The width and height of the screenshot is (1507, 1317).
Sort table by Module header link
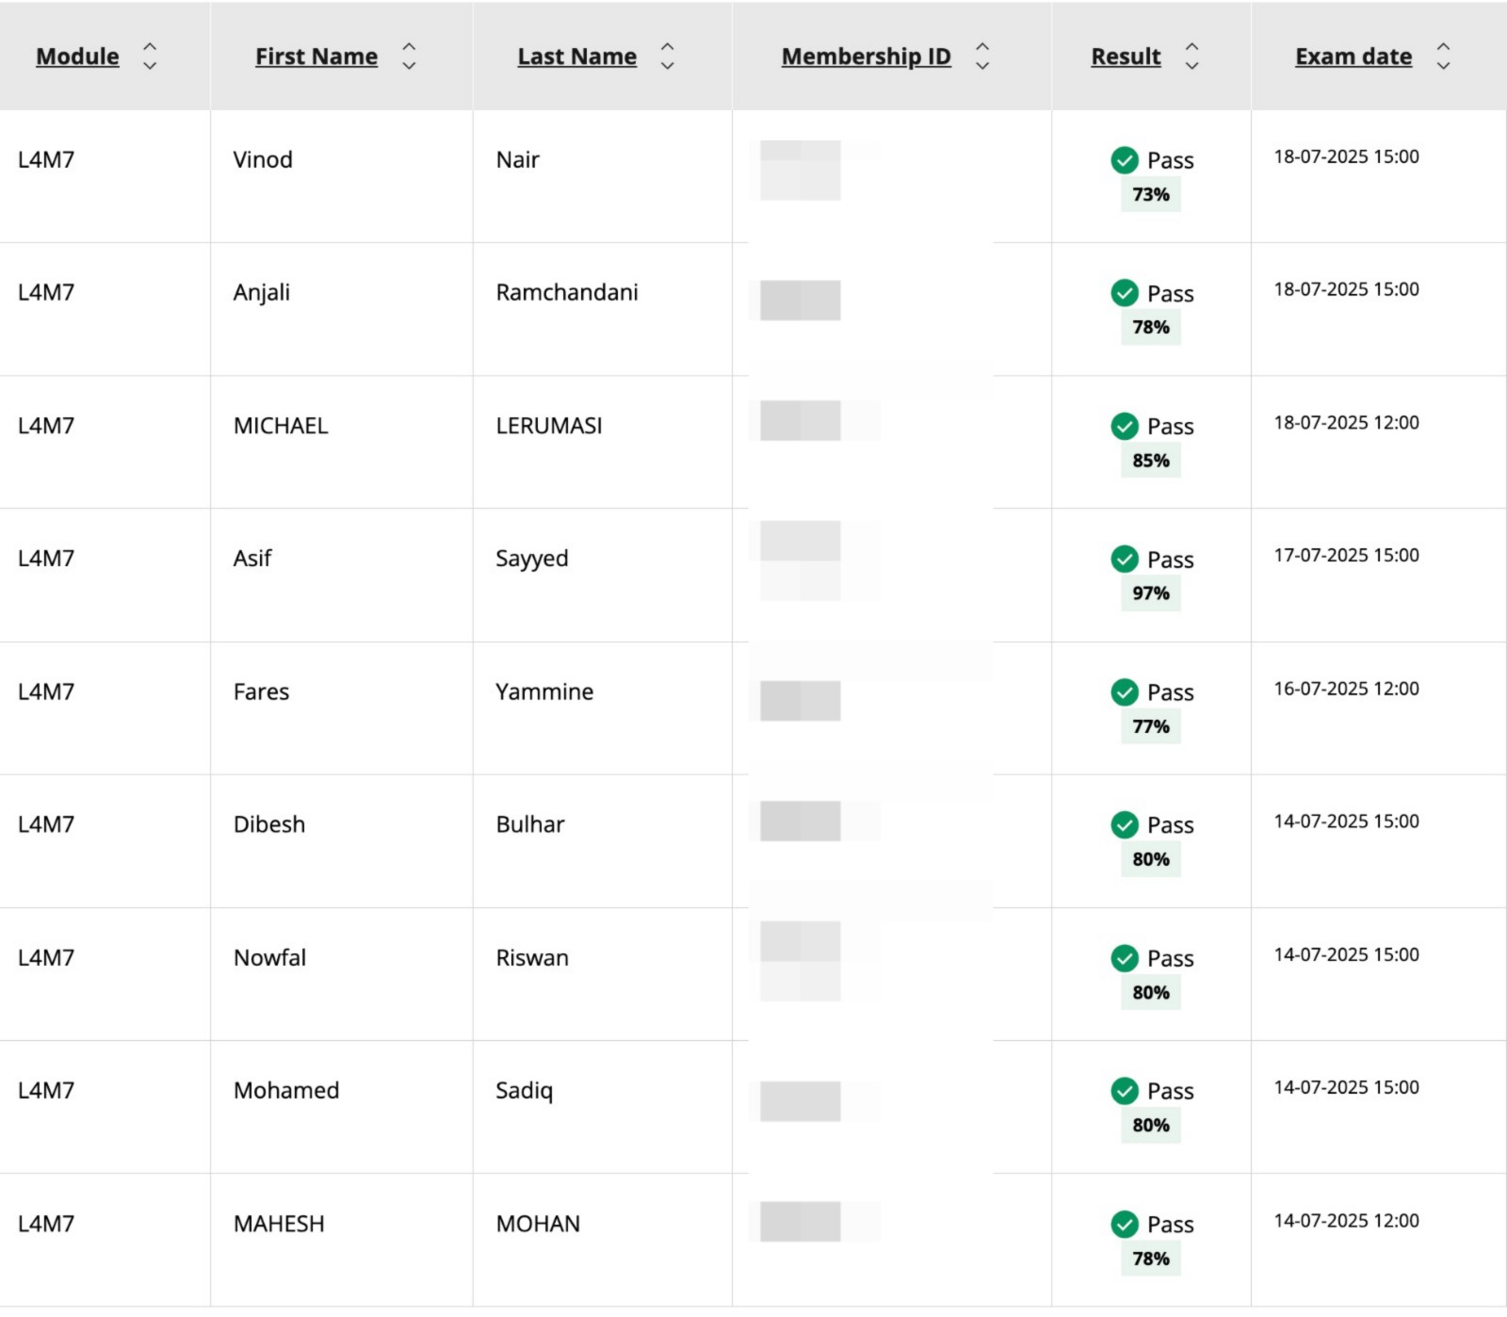tap(77, 57)
